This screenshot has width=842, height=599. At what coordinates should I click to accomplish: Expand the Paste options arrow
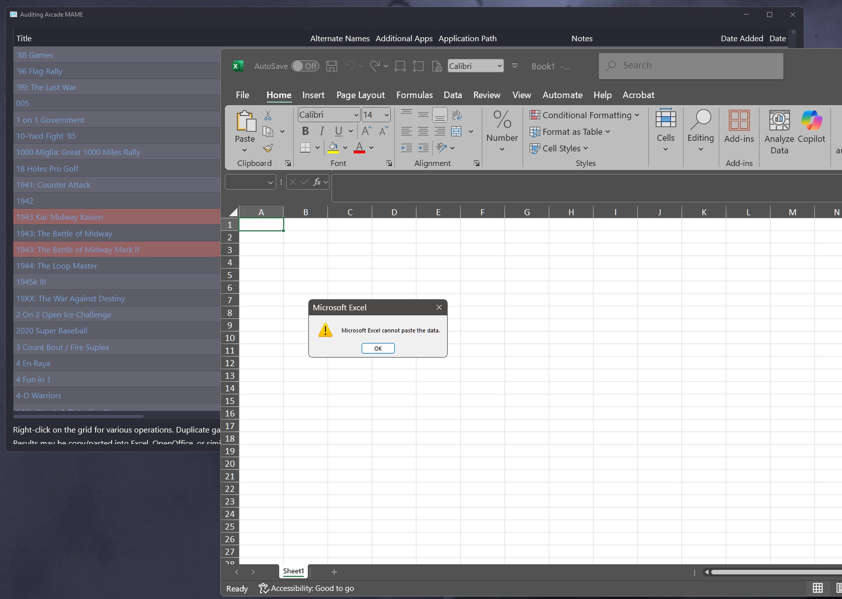pyautogui.click(x=244, y=150)
